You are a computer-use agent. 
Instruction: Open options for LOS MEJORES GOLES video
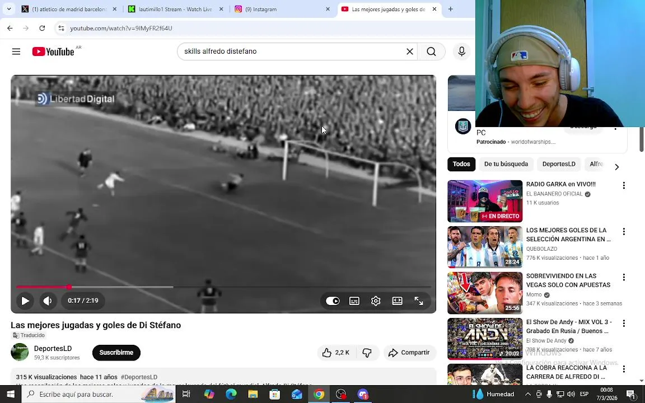click(x=624, y=232)
